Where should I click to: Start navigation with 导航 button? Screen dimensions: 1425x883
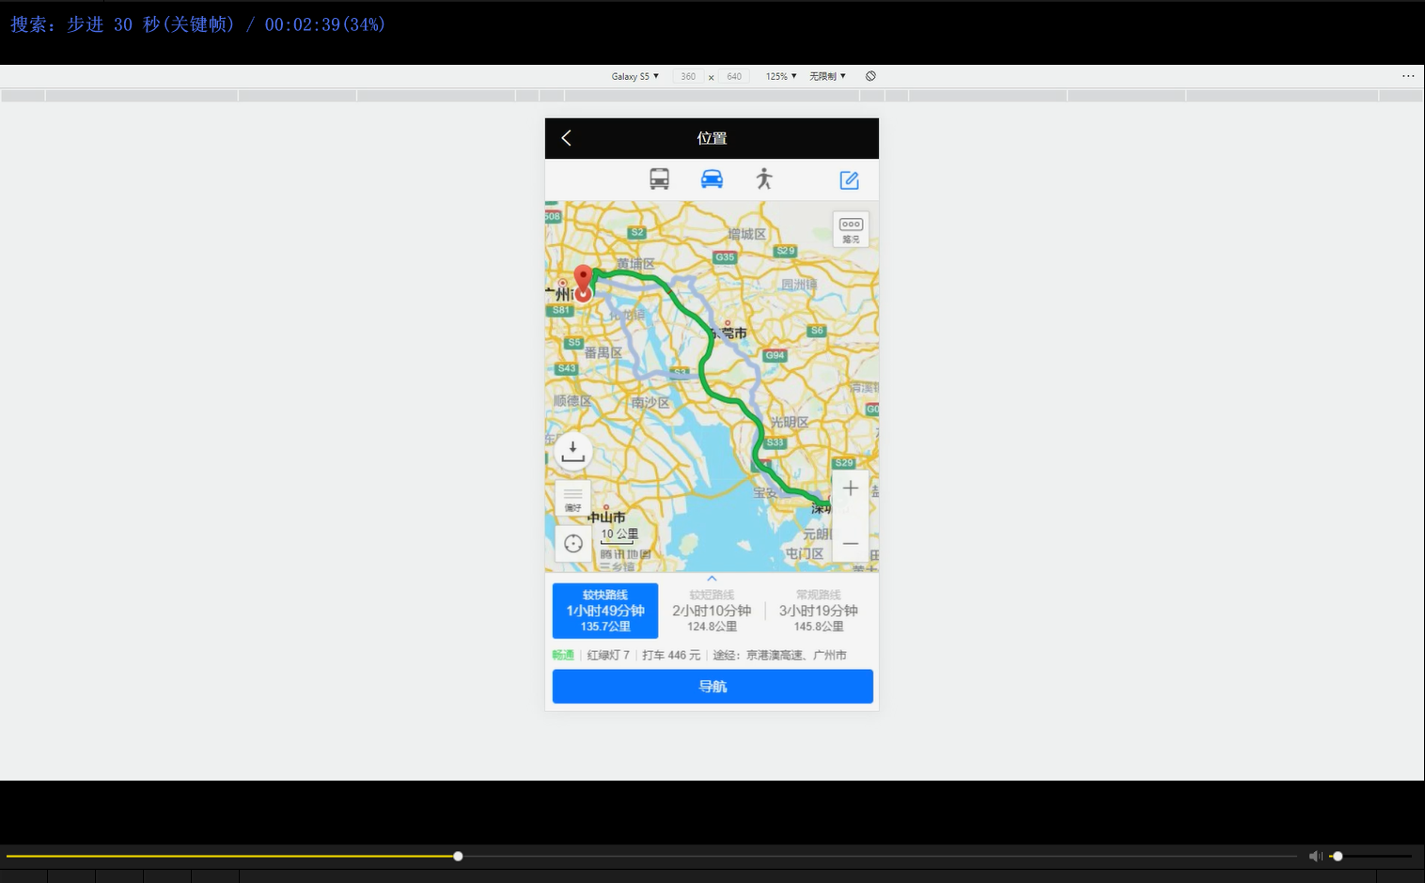coord(712,687)
